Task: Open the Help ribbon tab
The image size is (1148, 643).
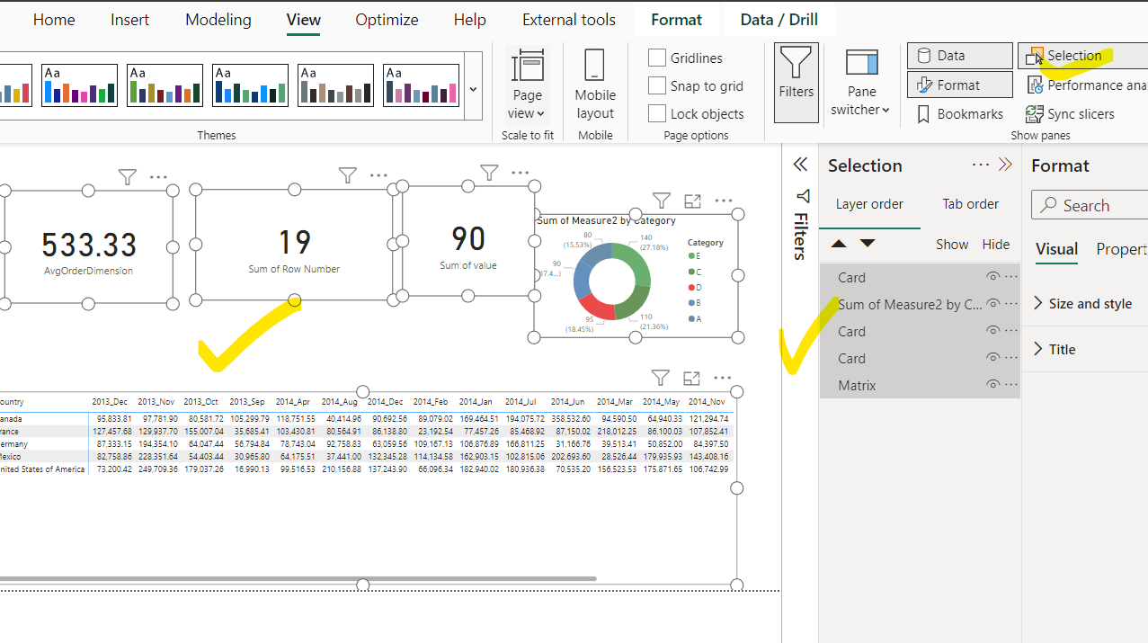Action: click(470, 19)
